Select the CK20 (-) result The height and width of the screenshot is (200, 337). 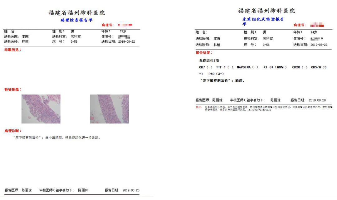coord(300,67)
